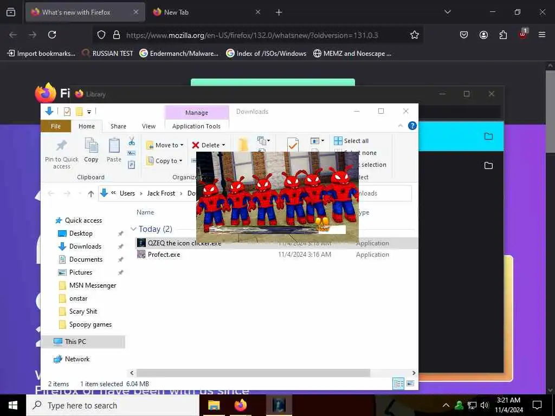
Task: Open the Endermanch/Malware bookmark
Action: pos(179,54)
